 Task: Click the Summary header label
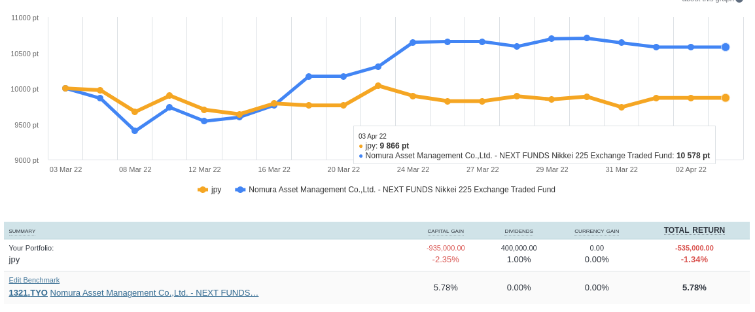pyautogui.click(x=22, y=231)
